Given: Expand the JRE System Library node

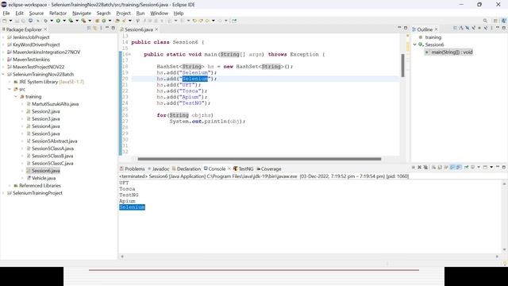Looking at the screenshot, I should tap(10, 82).
